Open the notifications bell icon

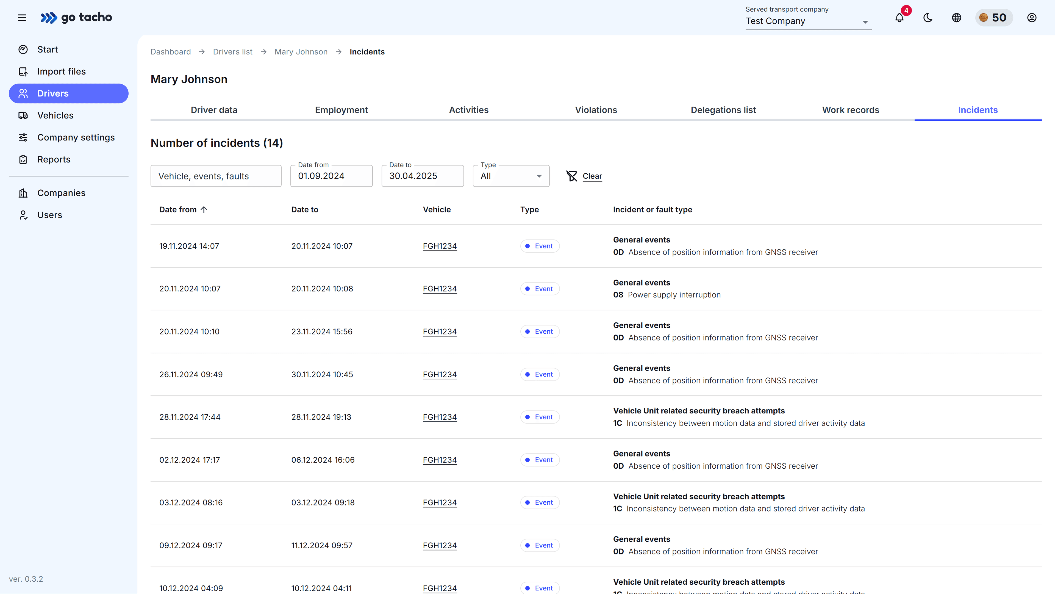pos(899,18)
